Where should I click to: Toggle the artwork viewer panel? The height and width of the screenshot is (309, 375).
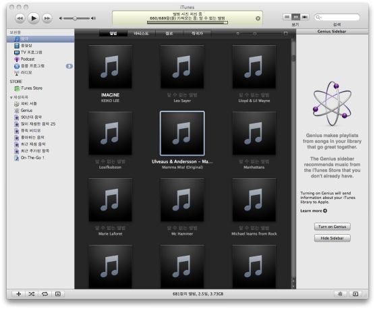click(58, 294)
